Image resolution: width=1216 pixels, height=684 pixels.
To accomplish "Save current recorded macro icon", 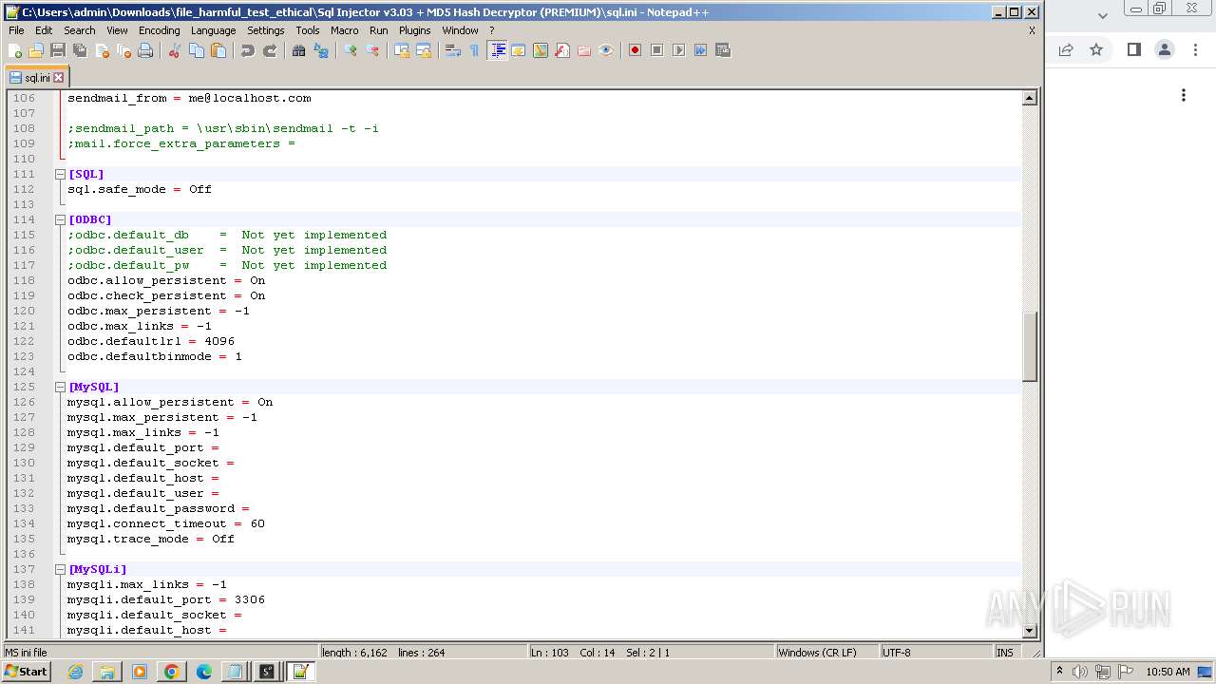I will click(723, 50).
